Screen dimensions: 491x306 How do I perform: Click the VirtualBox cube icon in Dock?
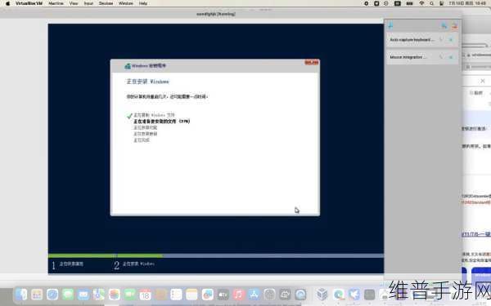(322, 294)
